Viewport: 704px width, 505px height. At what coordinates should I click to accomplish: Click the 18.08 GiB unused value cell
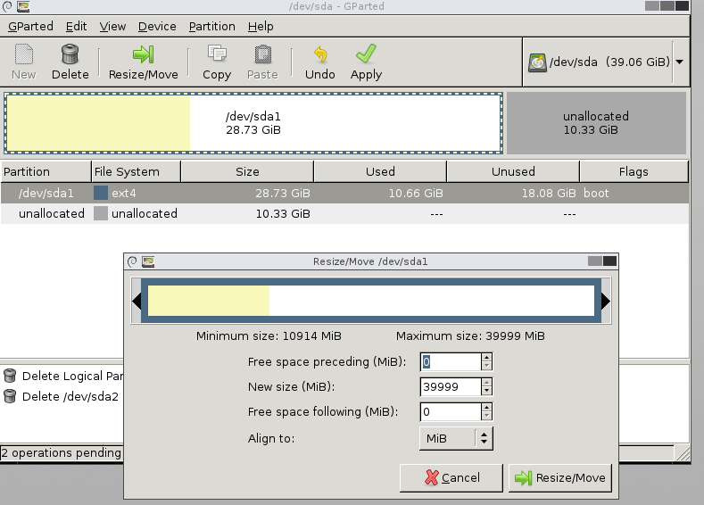coord(549,193)
